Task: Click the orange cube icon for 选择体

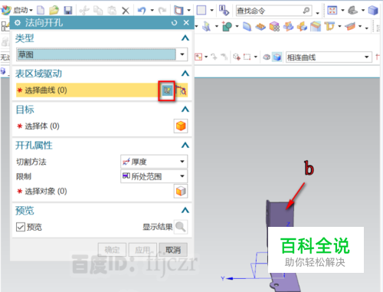Action: point(181,126)
